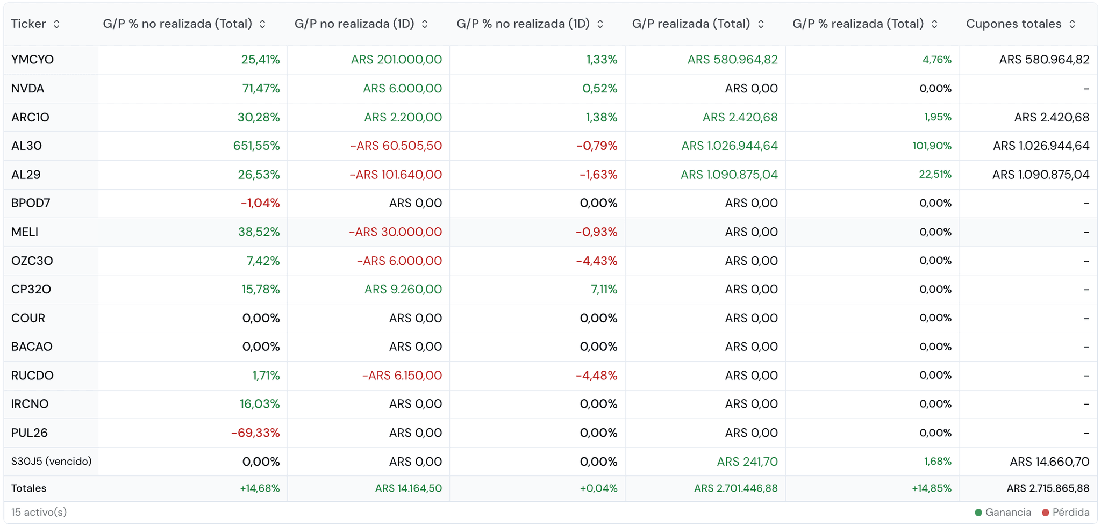This screenshot has width=1101, height=526.
Task: Click ARS 201.000,00 in YMCYO row
Action: (x=396, y=60)
